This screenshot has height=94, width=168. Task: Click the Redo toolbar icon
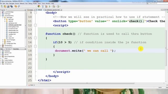click(19, 6)
